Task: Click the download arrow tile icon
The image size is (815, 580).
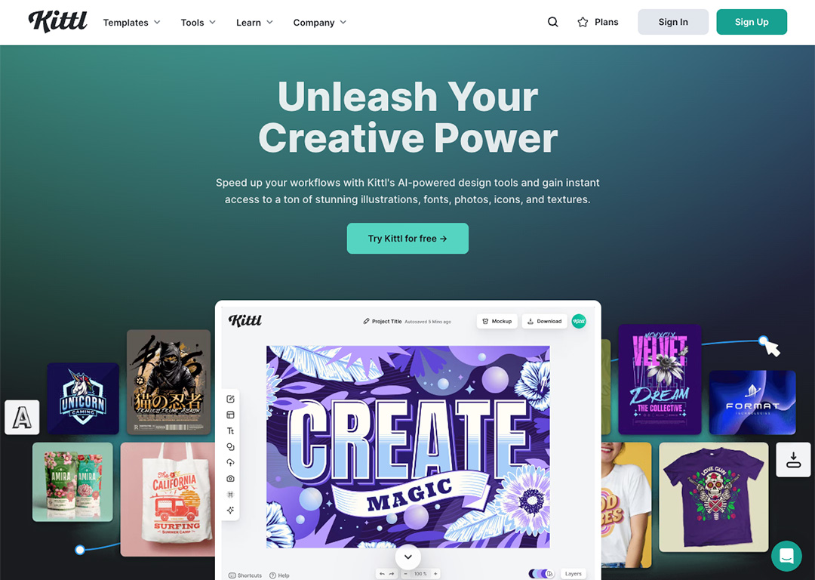Action: 793,460
